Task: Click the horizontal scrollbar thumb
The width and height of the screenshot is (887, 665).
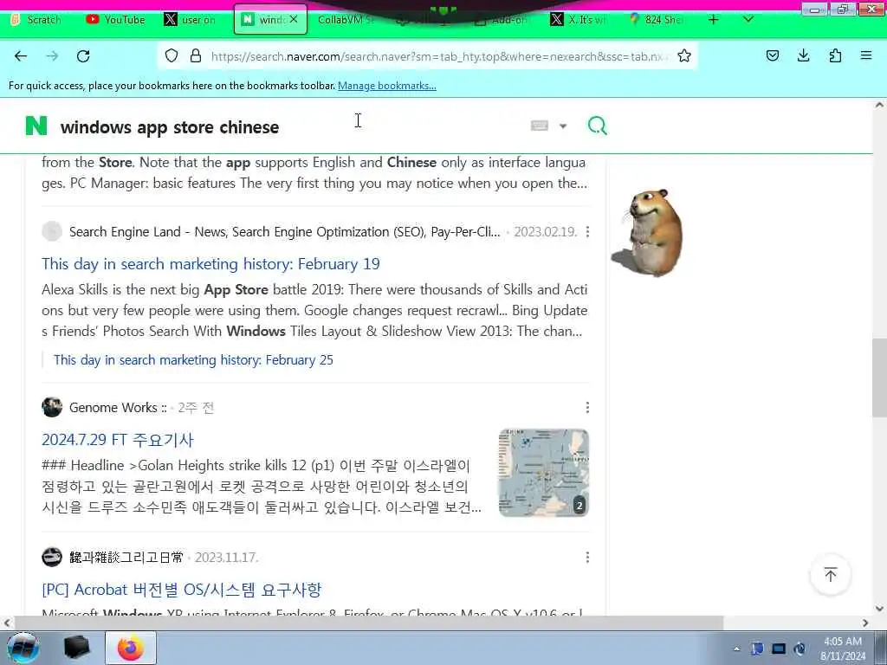Action: point(369,623)
